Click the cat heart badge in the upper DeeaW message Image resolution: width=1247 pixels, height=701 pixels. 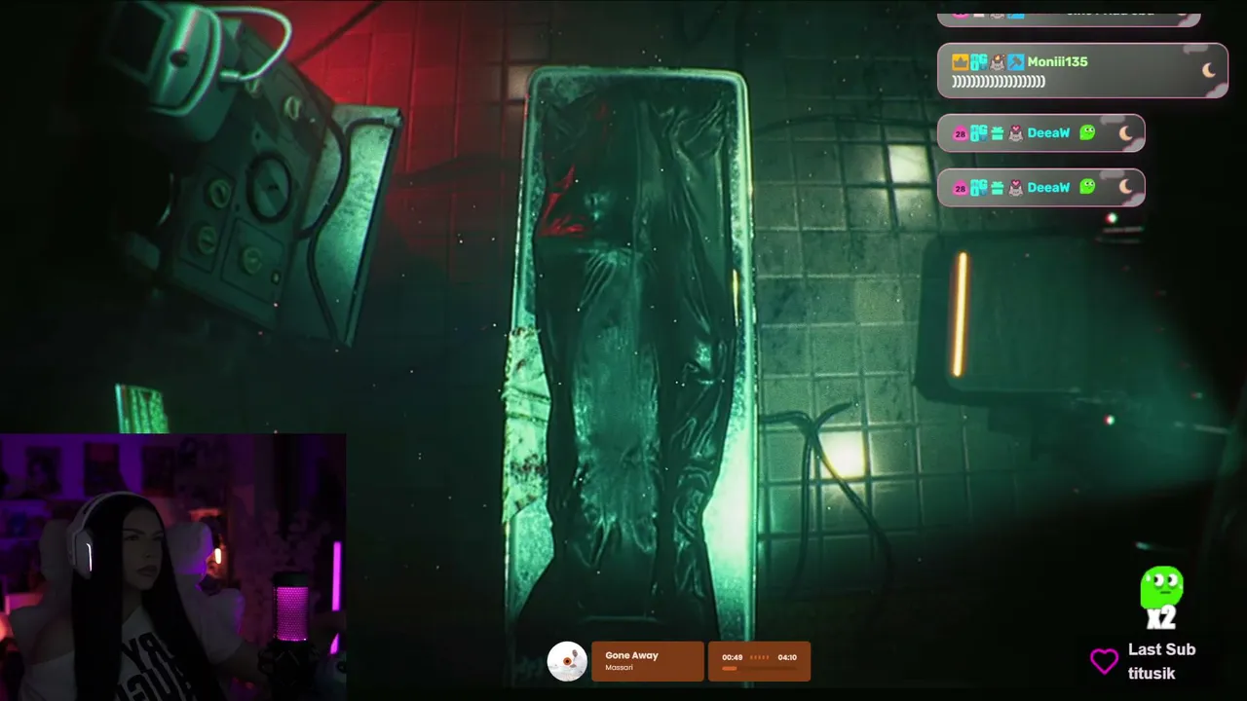1016,133
